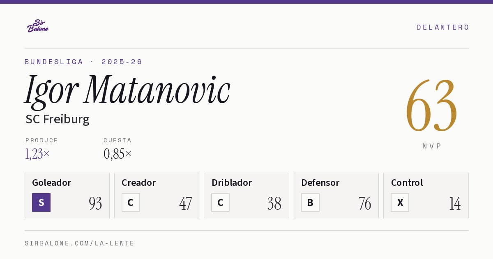Select the B grade badge under Defensor
The image size is (493, 259).
(x=310, y=202)
